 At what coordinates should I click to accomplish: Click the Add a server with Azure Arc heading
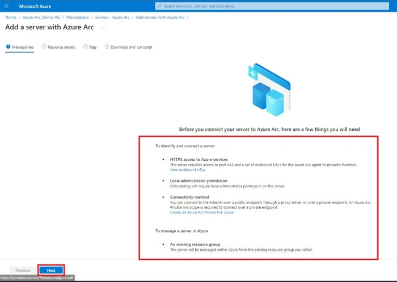pos(50,27)
